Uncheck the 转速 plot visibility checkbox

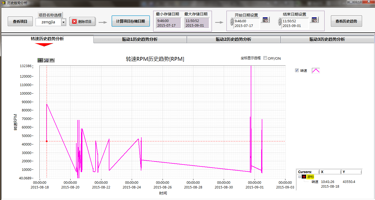[x=297, y=70]
